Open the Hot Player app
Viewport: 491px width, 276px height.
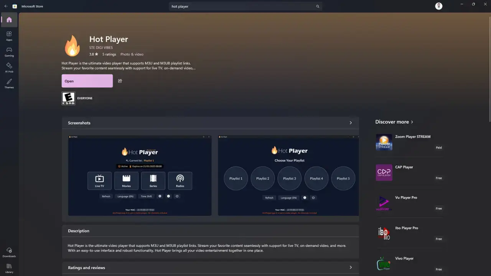click(x=87, y=81)
